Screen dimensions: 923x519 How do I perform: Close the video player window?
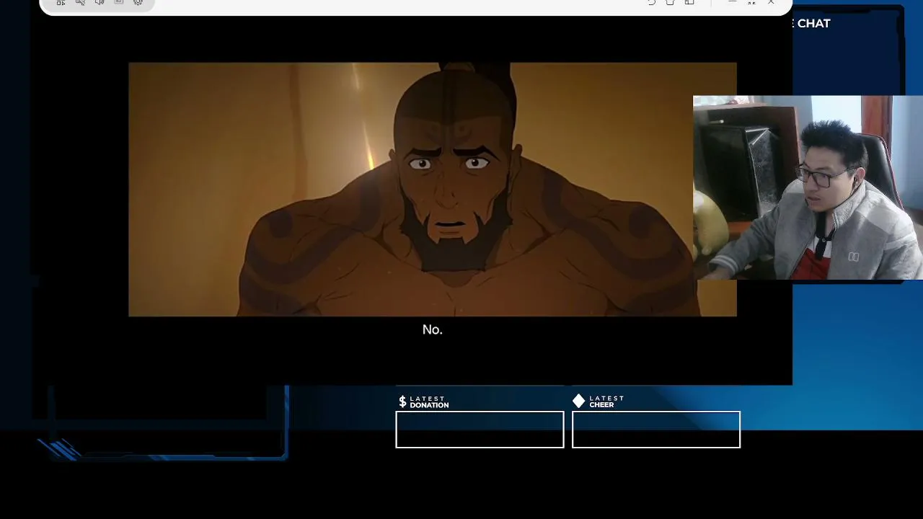click(x=771, y=2)
